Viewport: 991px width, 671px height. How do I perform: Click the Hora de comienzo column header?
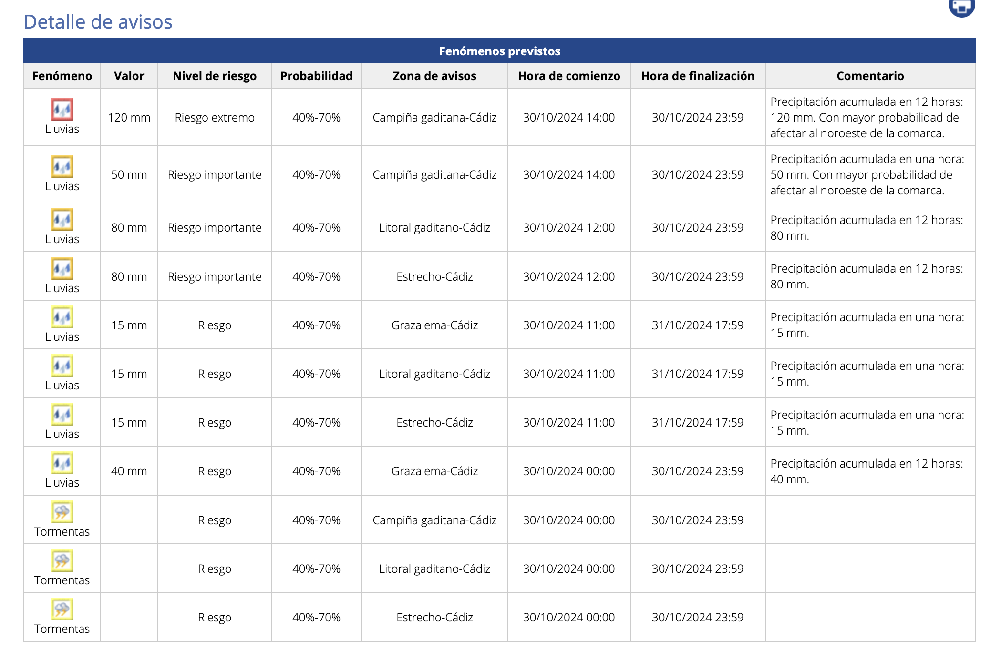pyautogui.click(x=569, y=76)
